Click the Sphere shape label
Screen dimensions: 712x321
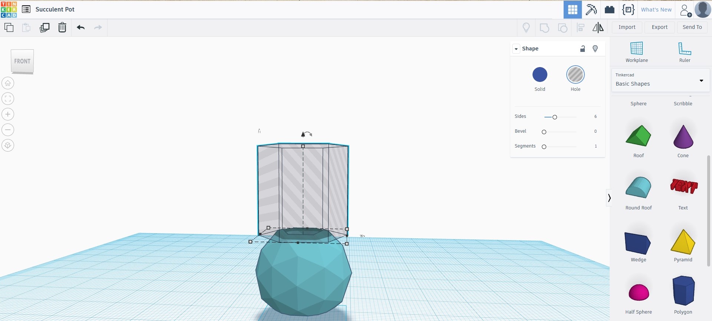(x=639, y=104)
